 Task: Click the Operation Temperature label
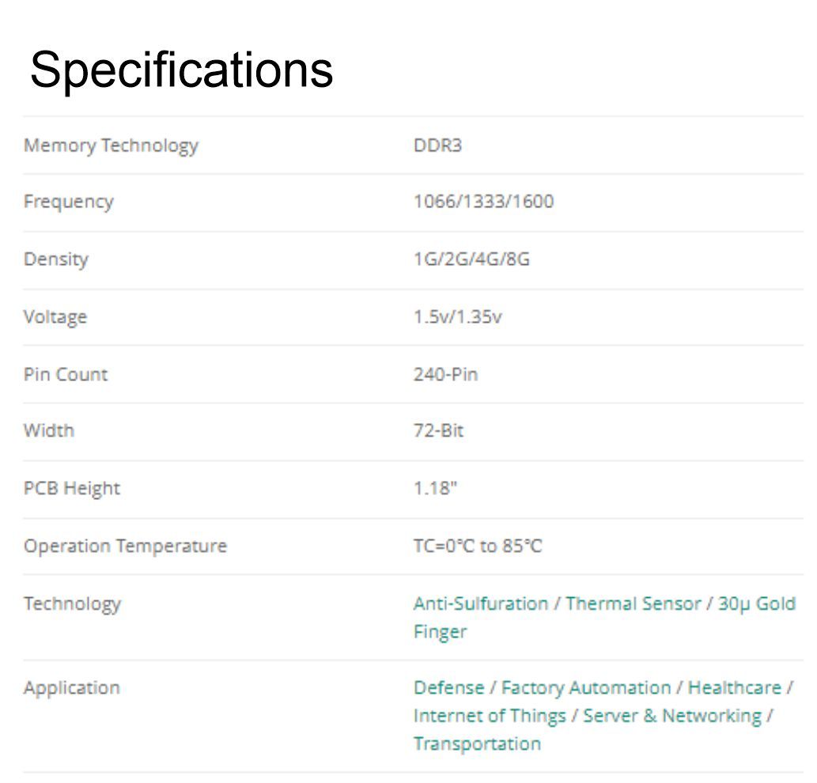tap(126, 546)
